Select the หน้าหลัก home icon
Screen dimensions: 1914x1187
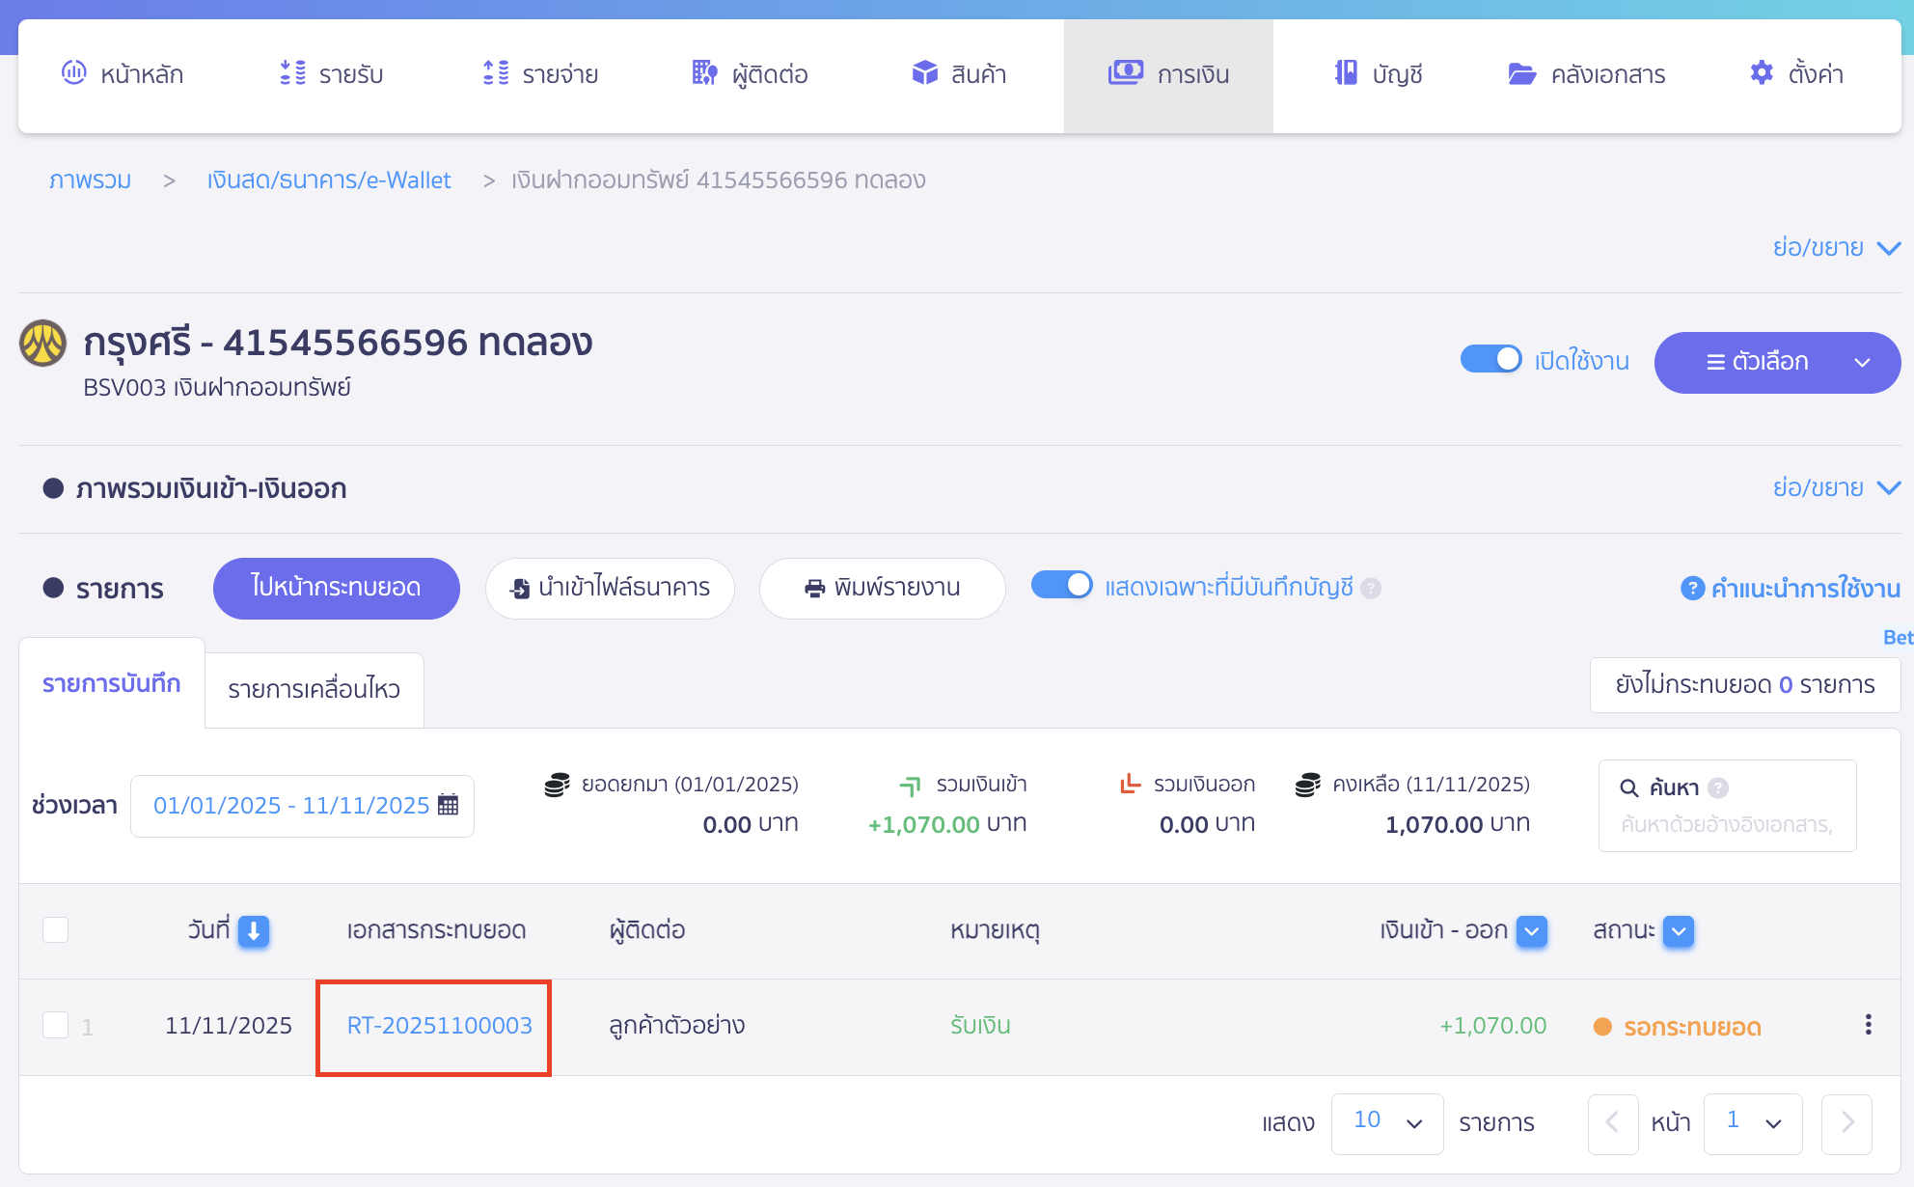[74, 73]
